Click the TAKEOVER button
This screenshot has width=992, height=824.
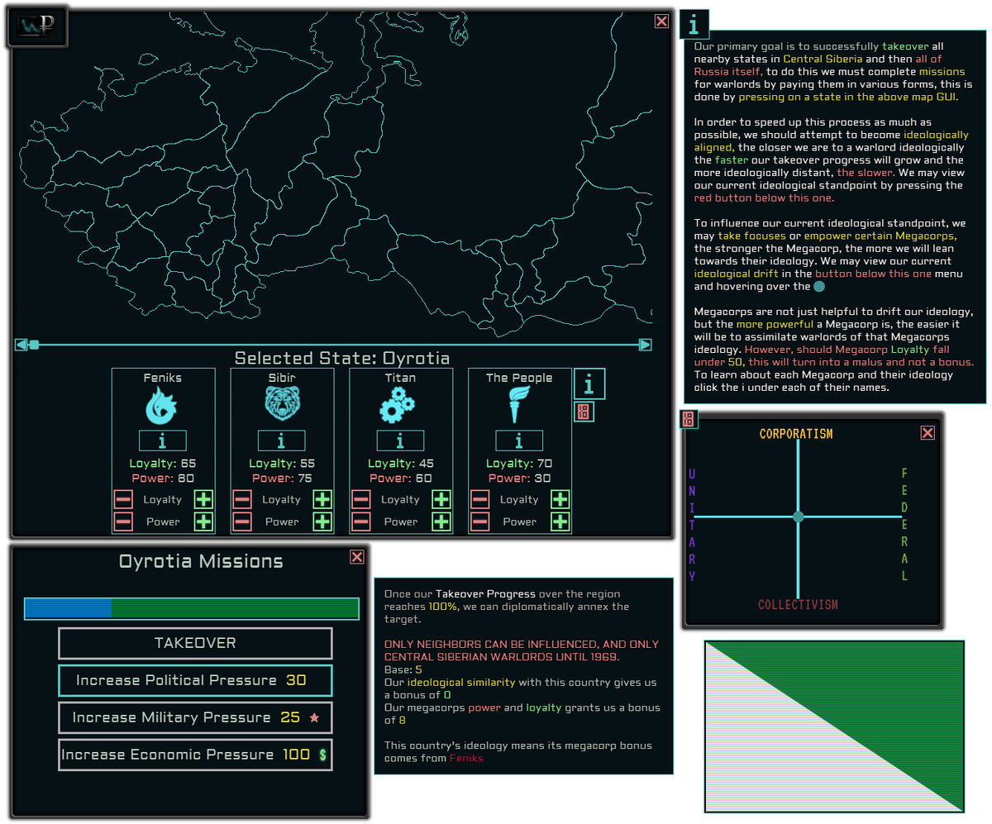click(x=195, y=643)
